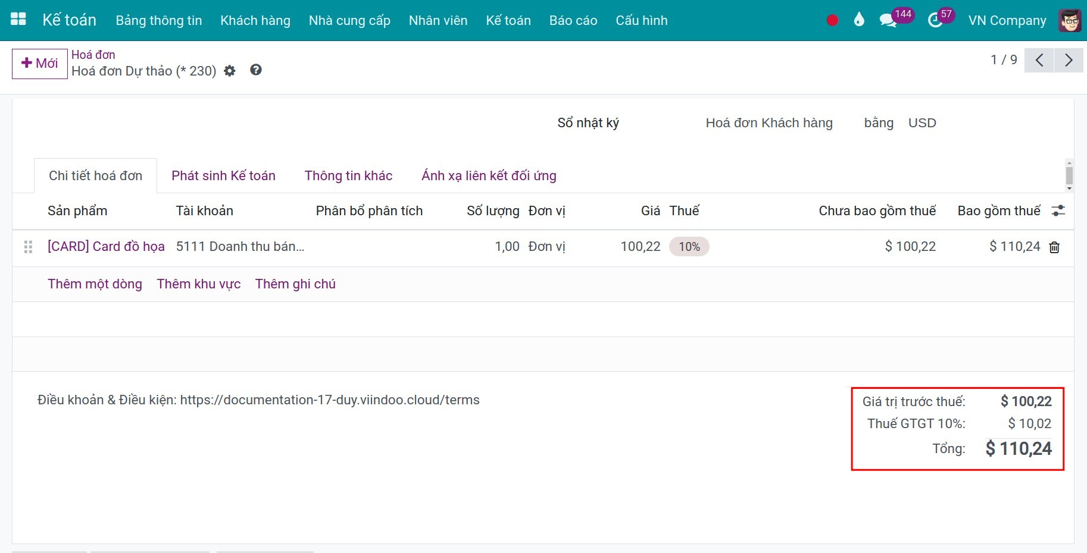This screenshot has height=553, width=1087.
Task: Select VN Company switcher
Action: point(1007,21)
